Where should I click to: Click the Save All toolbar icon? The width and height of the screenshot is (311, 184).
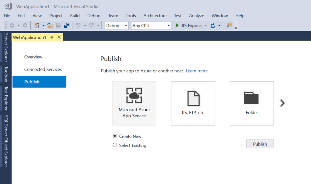67,25
